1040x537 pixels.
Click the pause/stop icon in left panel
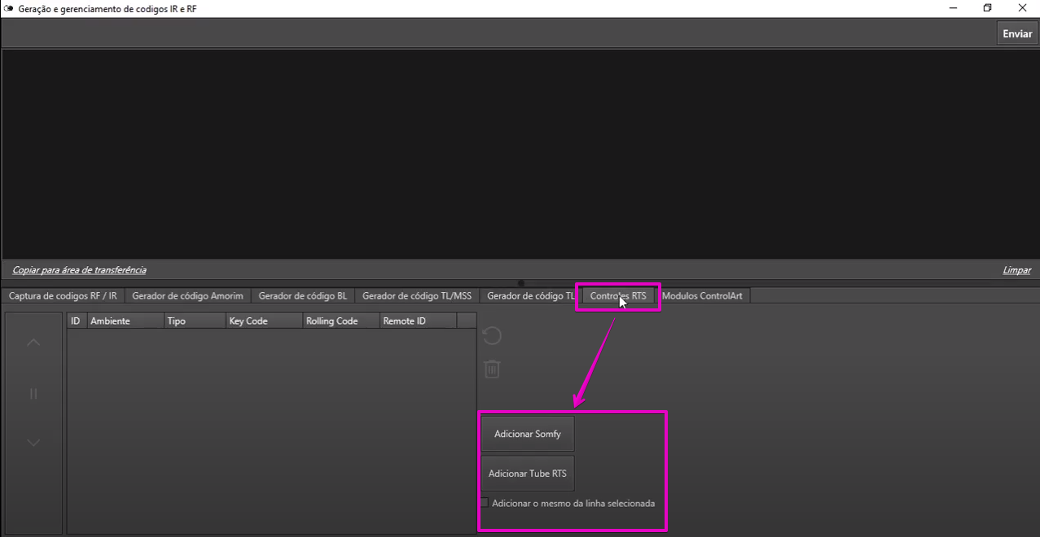[x=33, y=394]
